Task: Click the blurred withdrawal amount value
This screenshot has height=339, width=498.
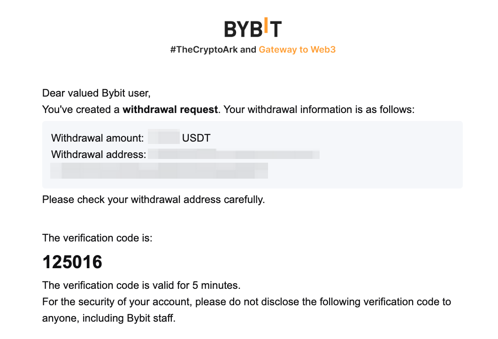Action: tap(163, 138)
